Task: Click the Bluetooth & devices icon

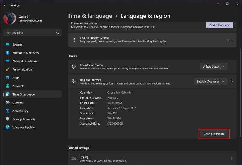Action: (x=8, y=53)
